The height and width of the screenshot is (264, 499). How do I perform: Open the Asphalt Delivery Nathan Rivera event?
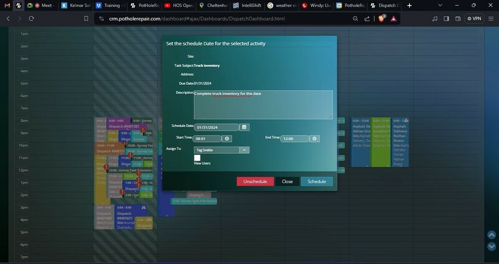(x=400, y=142)
